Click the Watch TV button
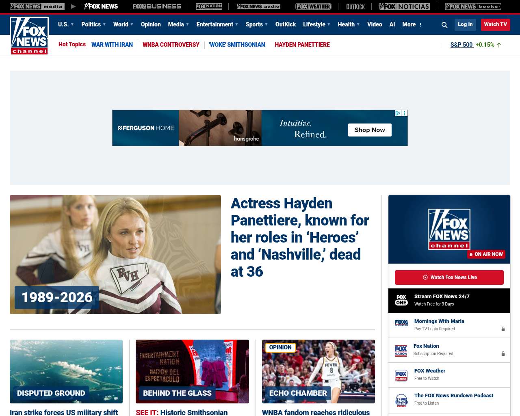 click(496, 24)
